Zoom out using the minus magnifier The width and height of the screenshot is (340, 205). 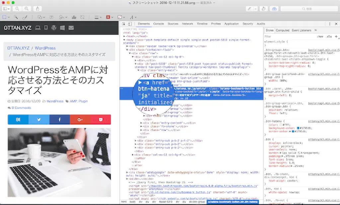(17, 9)
